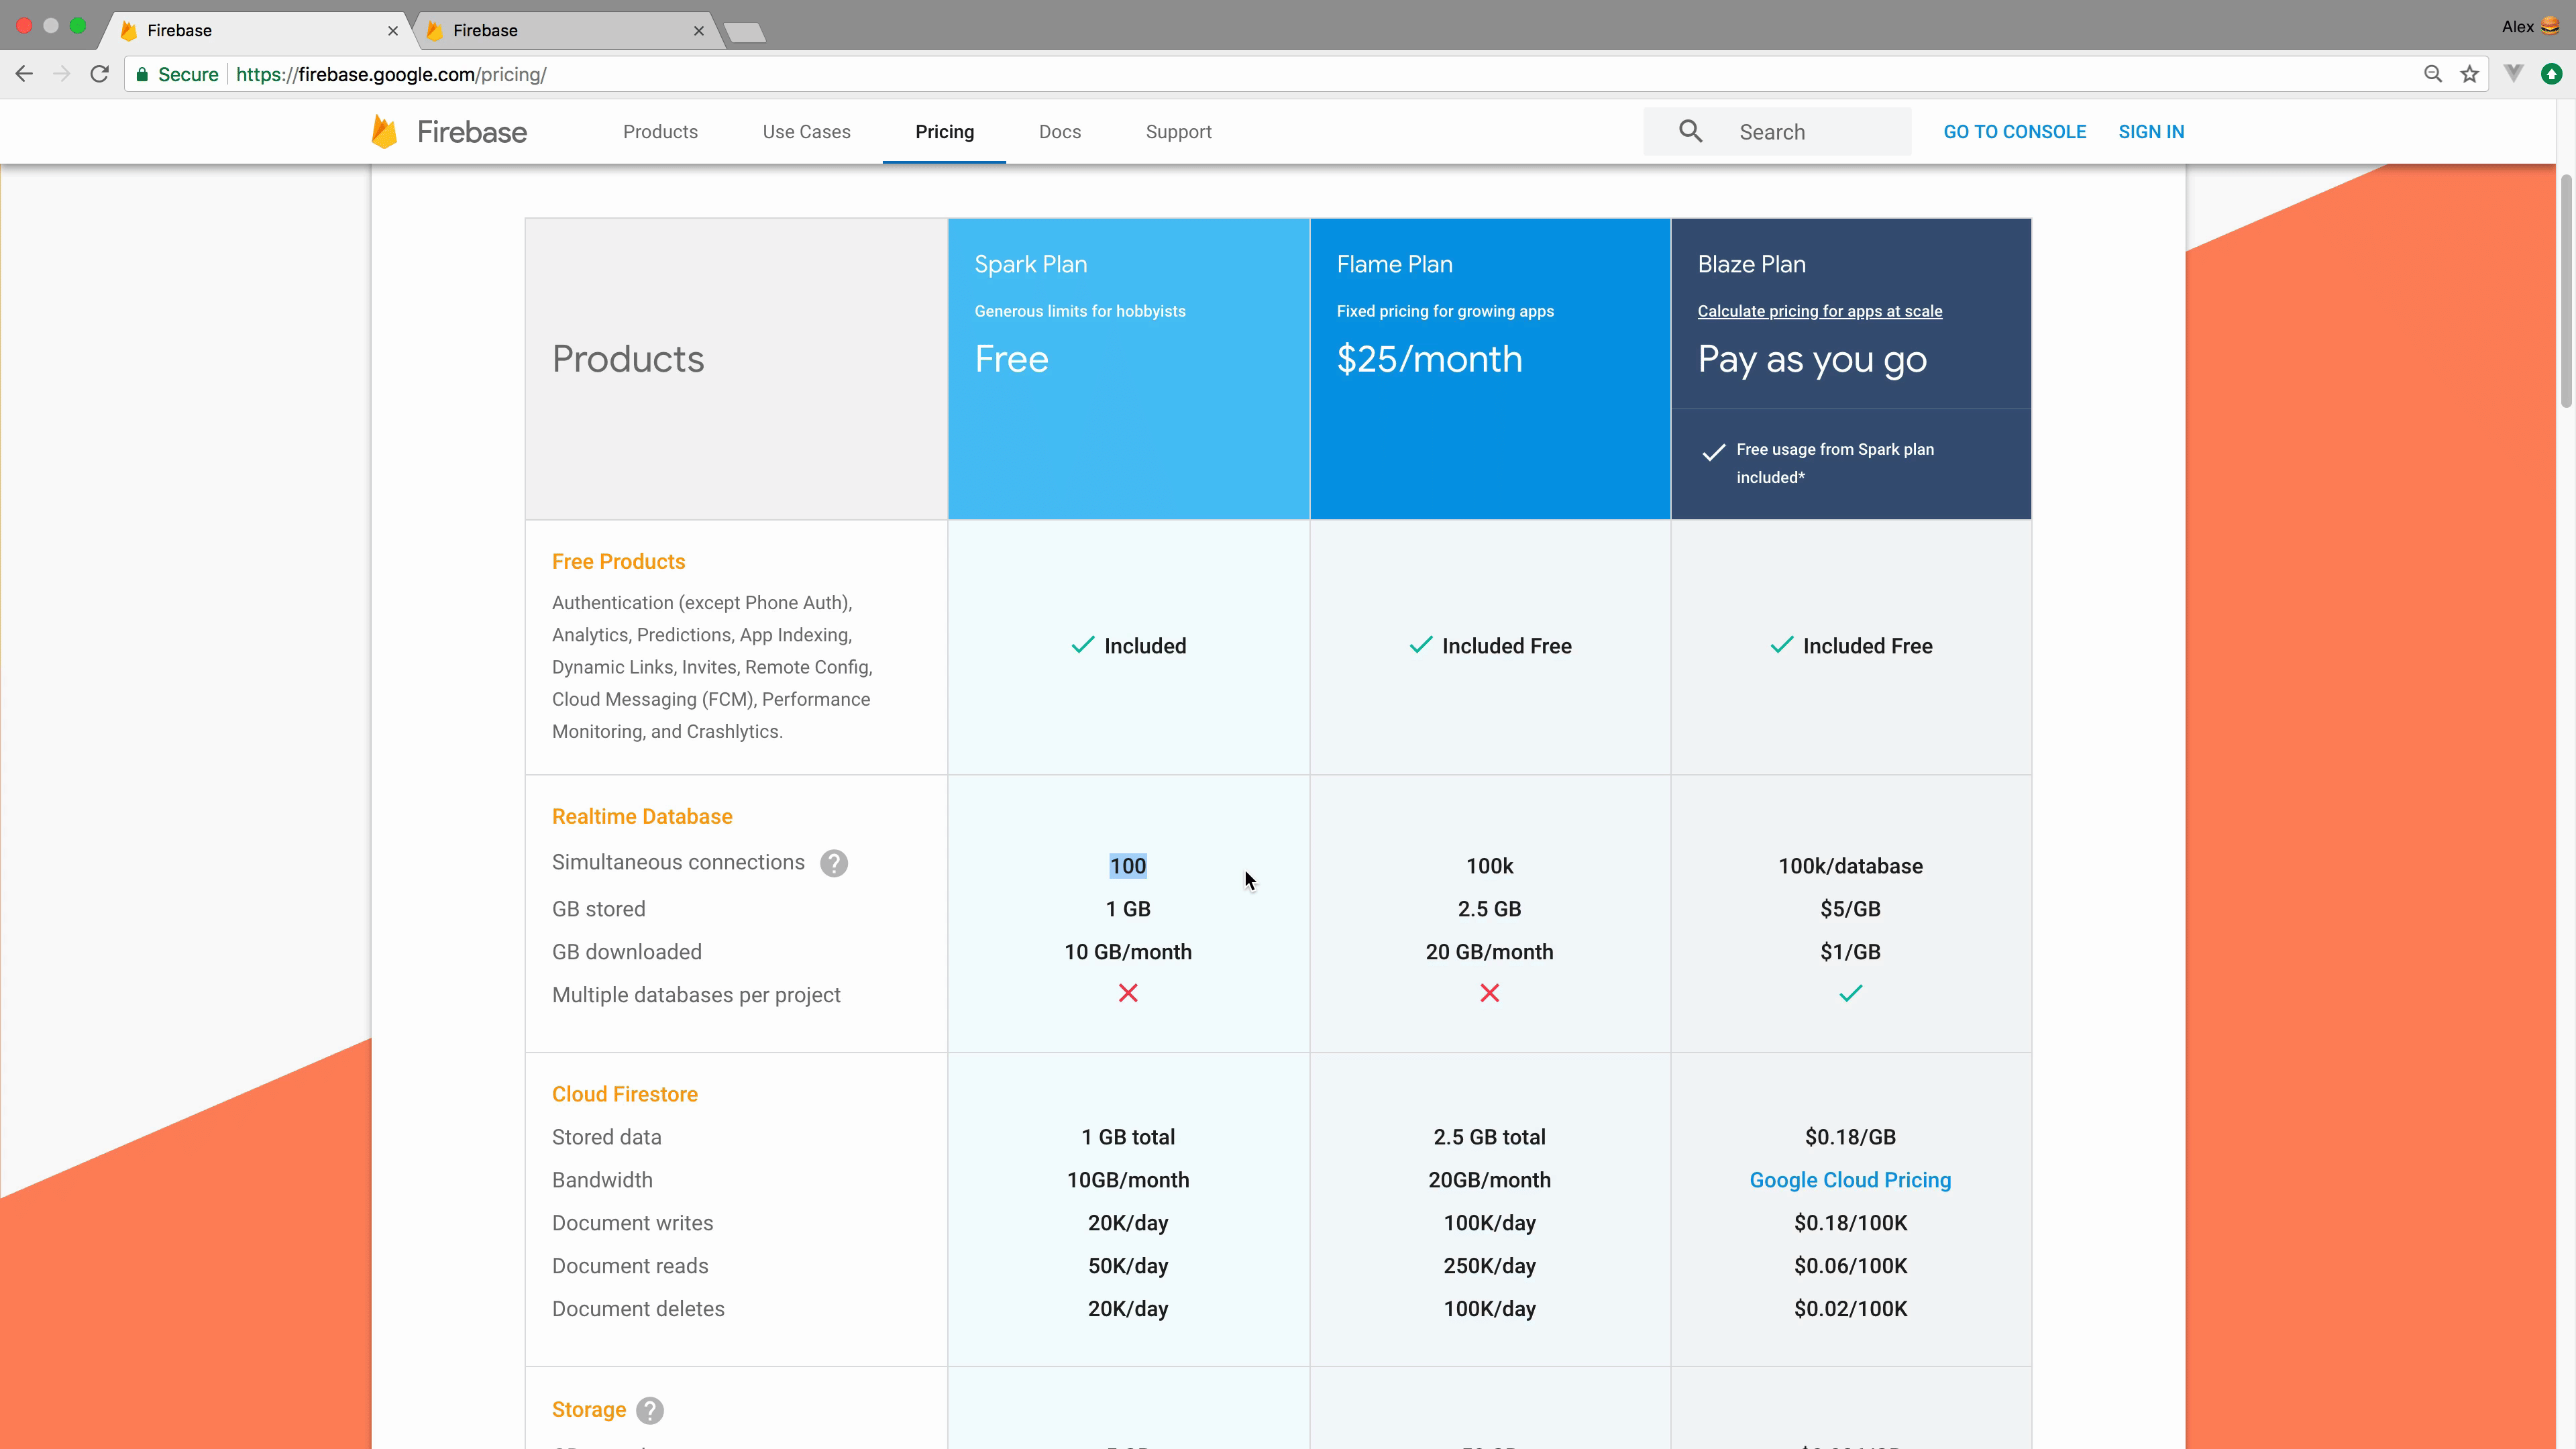The width and height of the screenshot is (2576, 1449).
Task: Click the gray V extension icon
Action: (2514, 73)
